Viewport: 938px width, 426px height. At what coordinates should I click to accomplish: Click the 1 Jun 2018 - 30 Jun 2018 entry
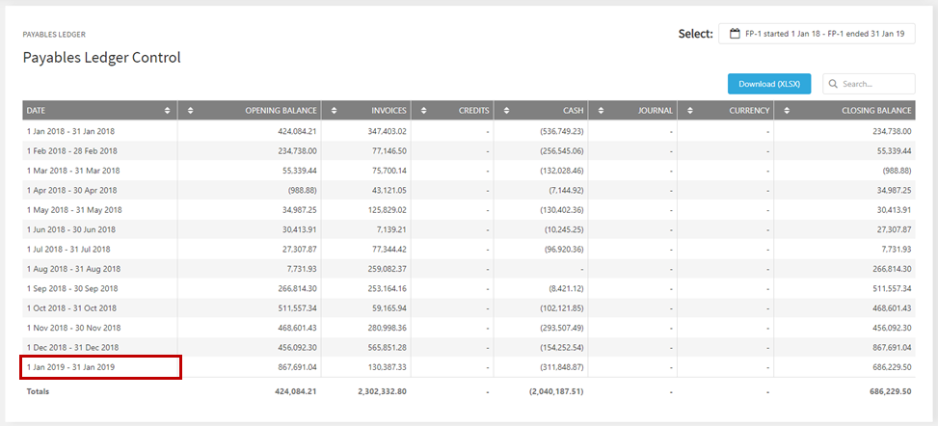[x=469, y=229]
